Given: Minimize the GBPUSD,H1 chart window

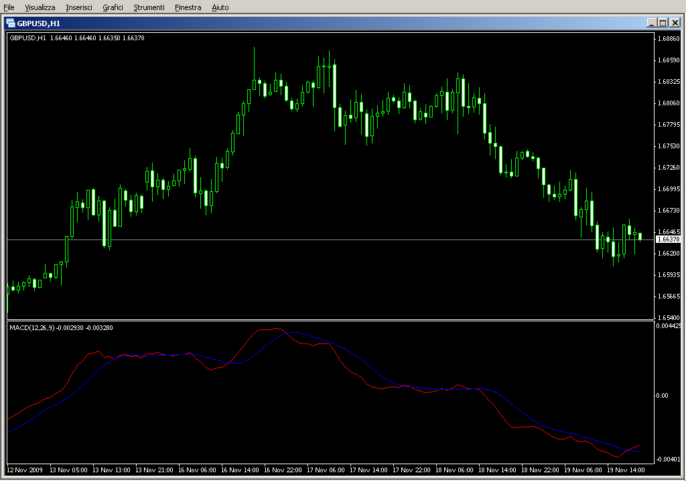Looking at the screenshot, I should 652,23.
